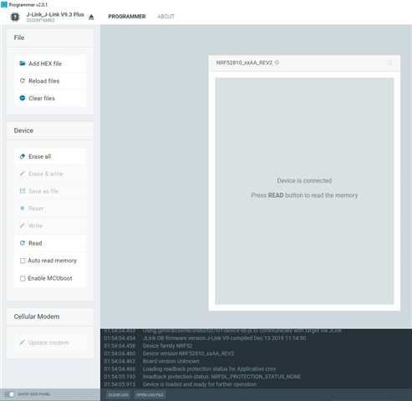The width and height of the screenshot is (412, 401).
Task: Click the device memory layout area
Action: coord(304,191)
